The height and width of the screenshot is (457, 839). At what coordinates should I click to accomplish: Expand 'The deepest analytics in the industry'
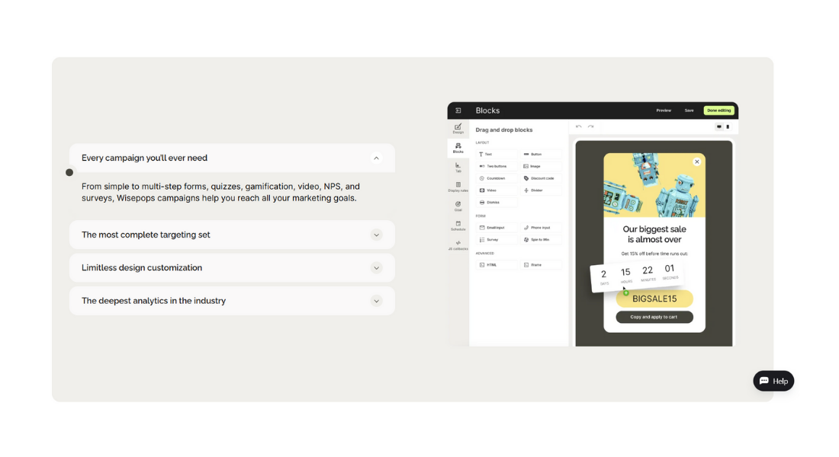(x=376, y=301)
